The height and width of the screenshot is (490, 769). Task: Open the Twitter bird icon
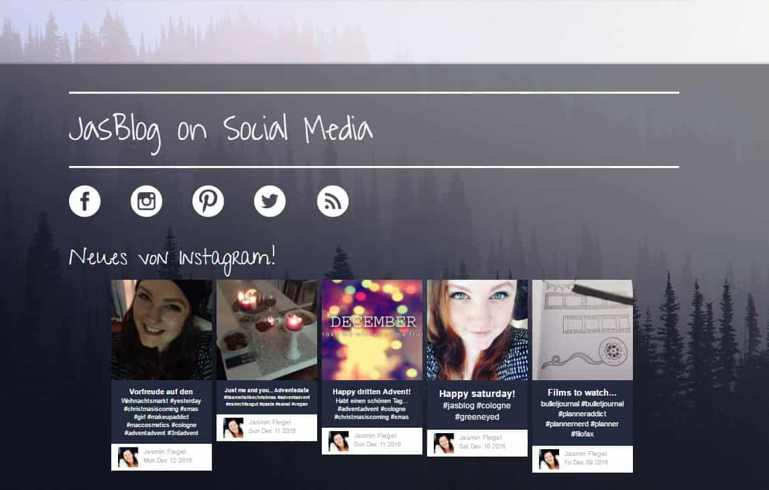pyautogui.click(x=270, y=201)
